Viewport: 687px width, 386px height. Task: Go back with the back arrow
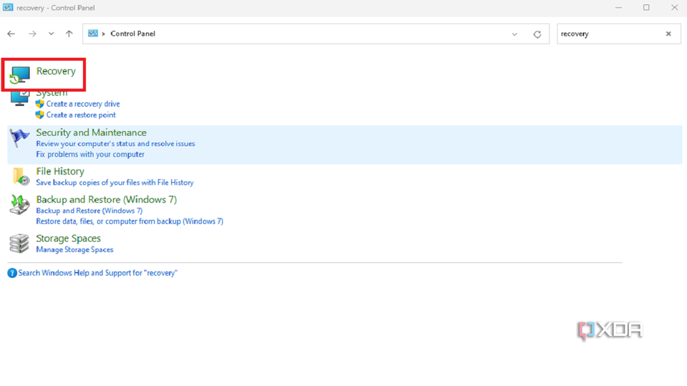click(11, 34)
